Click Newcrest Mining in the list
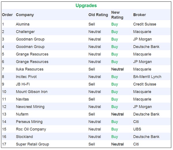This screenshot has width=173, height=150. [30, 107]
